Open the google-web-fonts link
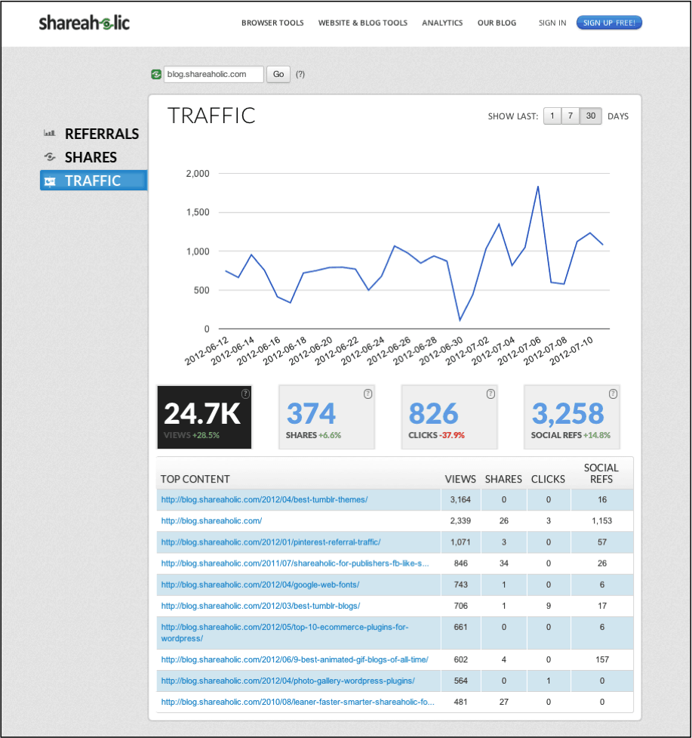This screenshot has width=692, height=738. click(x=260, y=585)
